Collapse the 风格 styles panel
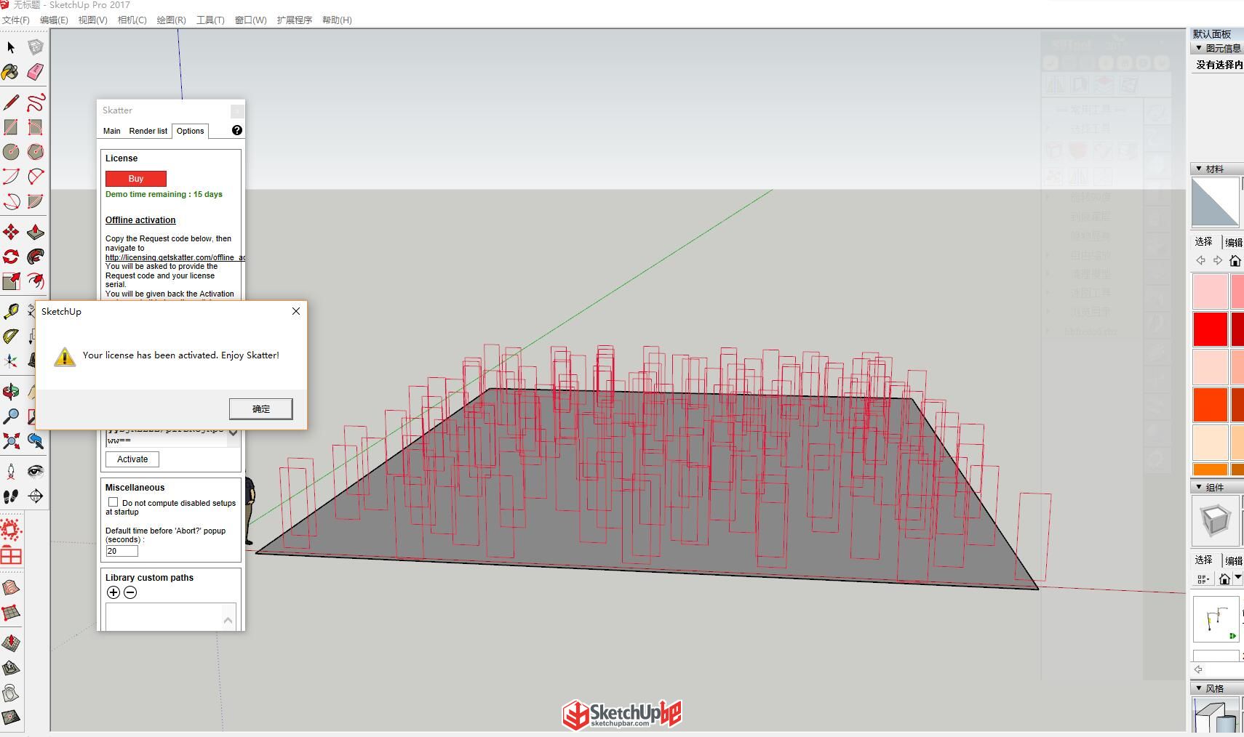The width and height of the screenshot is (1244, 737). point(1199,688)
